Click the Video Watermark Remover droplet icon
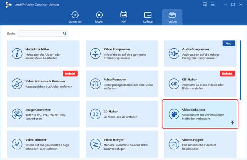247x160 pixels. click(x=17, y=84)
